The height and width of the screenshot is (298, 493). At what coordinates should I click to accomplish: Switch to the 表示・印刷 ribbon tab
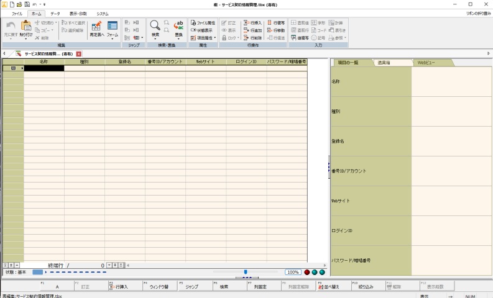78,14
